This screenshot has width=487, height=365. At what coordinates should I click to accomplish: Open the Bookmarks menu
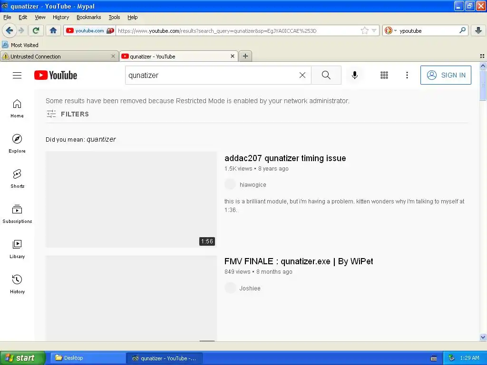[x=88, y=17]
